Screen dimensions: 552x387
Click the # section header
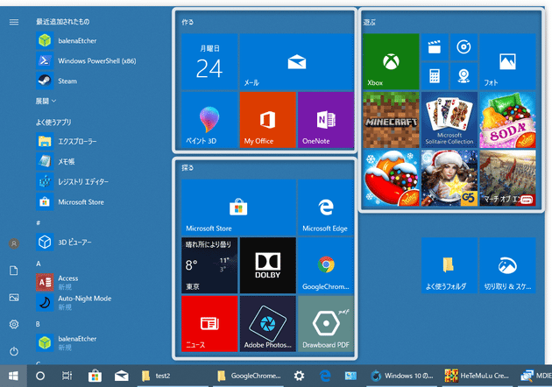click(x=39, y=223)
